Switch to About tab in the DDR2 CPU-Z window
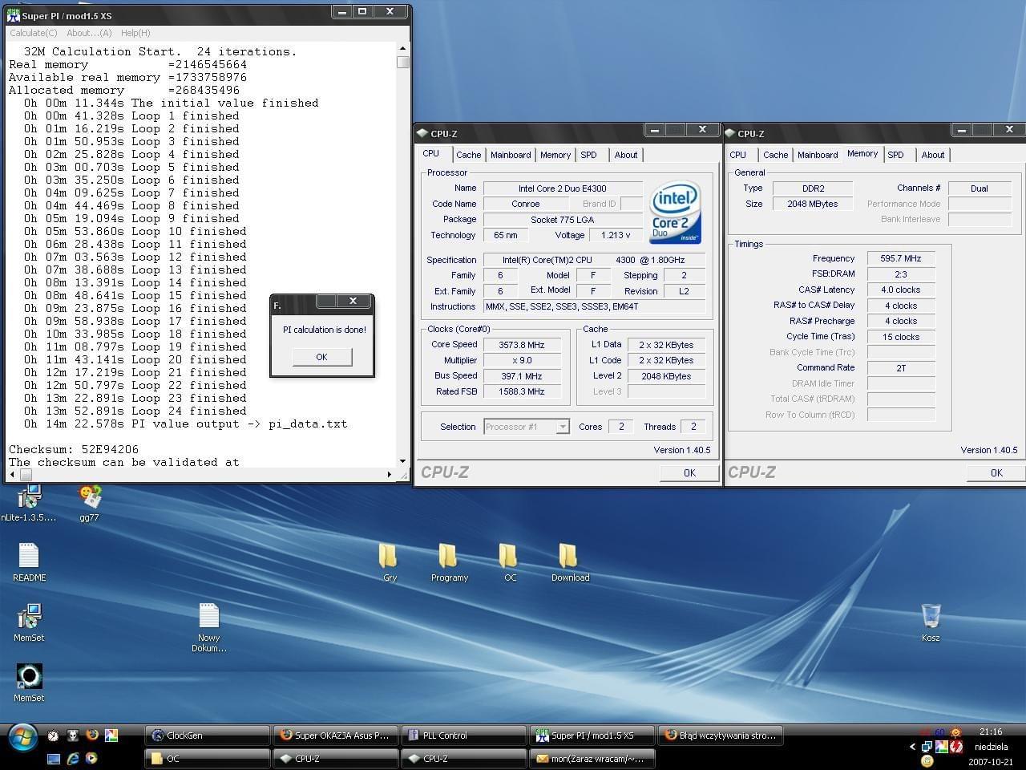 [x=933, y=155]
